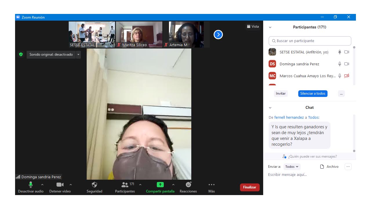Toggle microphone for Dominga sandria Perez
The image size is (371, 209).
pos(340,64)
